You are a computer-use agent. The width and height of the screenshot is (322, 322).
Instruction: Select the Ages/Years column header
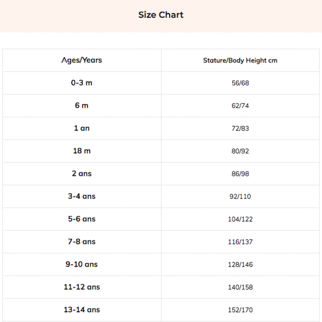82,60
